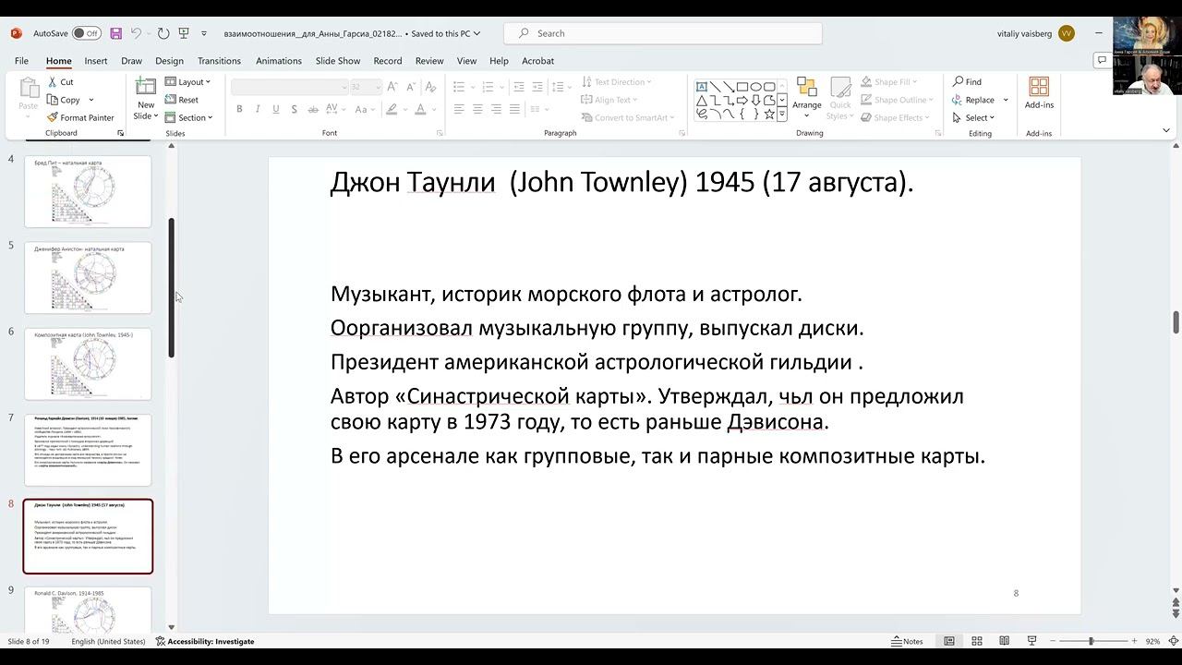The height and width of the screenshot is (665, 1182).
Task: Open Customize Quick Access Toolbar dropdown
Action: (x=204, y=33)
